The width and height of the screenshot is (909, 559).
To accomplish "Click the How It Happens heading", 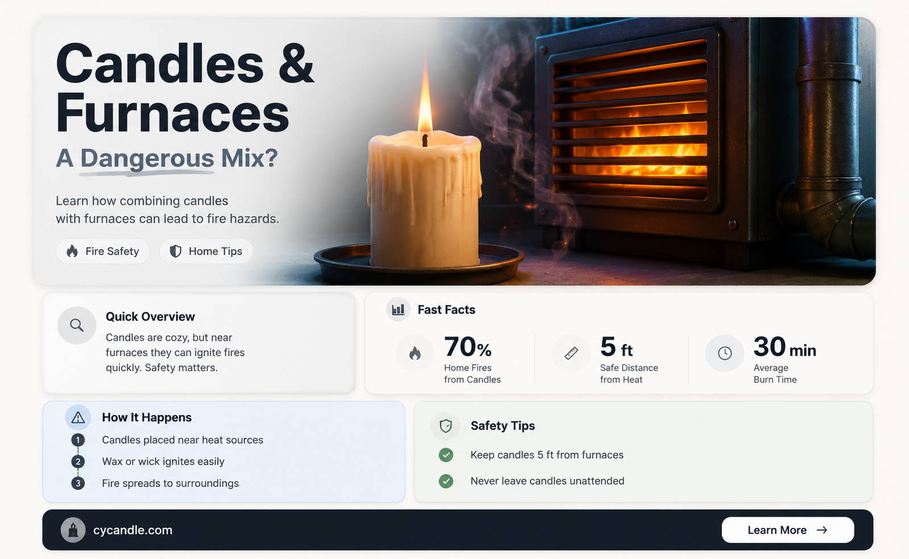I will coord(147,418).
